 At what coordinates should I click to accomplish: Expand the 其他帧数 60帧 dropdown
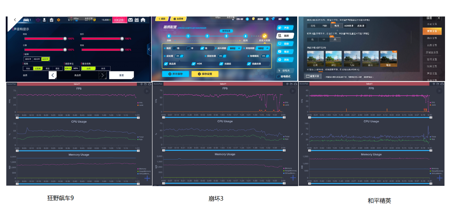(263, 48)
